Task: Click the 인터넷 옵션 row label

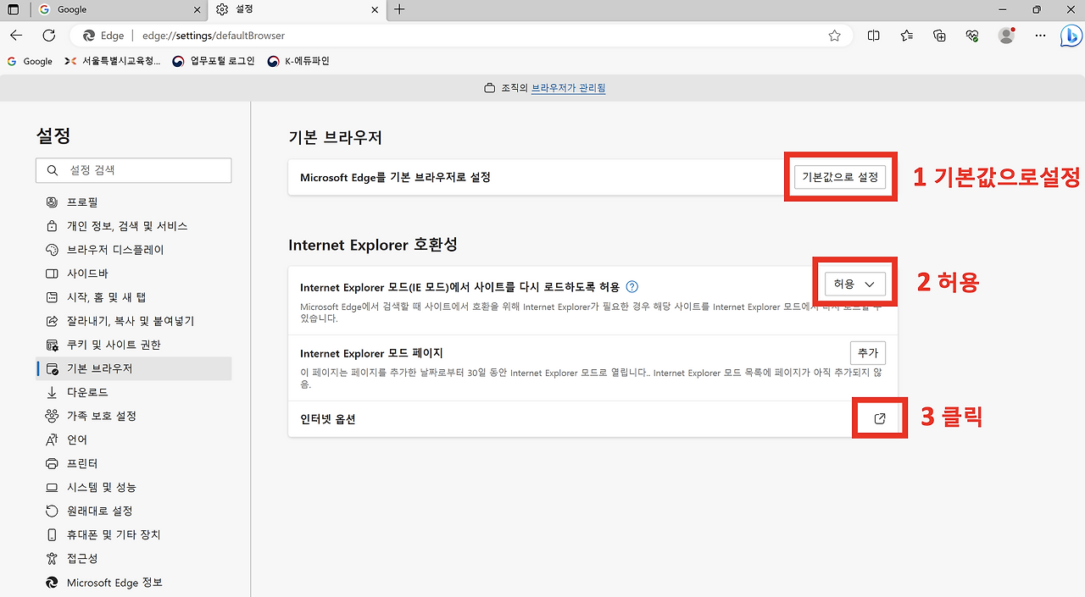Action: click(x=328, y=418)
